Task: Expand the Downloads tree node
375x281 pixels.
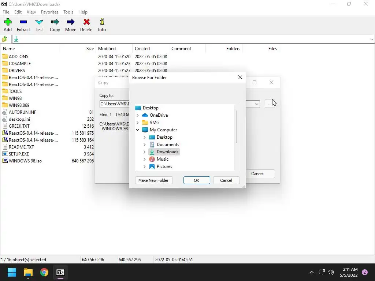Action: pyautogui.click(x=144, y=152)
